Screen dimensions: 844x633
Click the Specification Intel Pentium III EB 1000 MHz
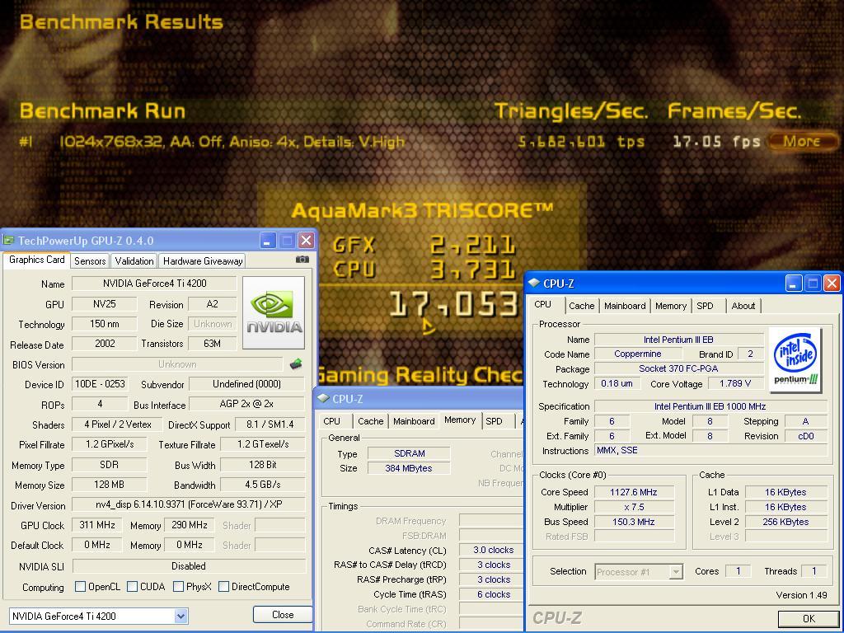710,406
